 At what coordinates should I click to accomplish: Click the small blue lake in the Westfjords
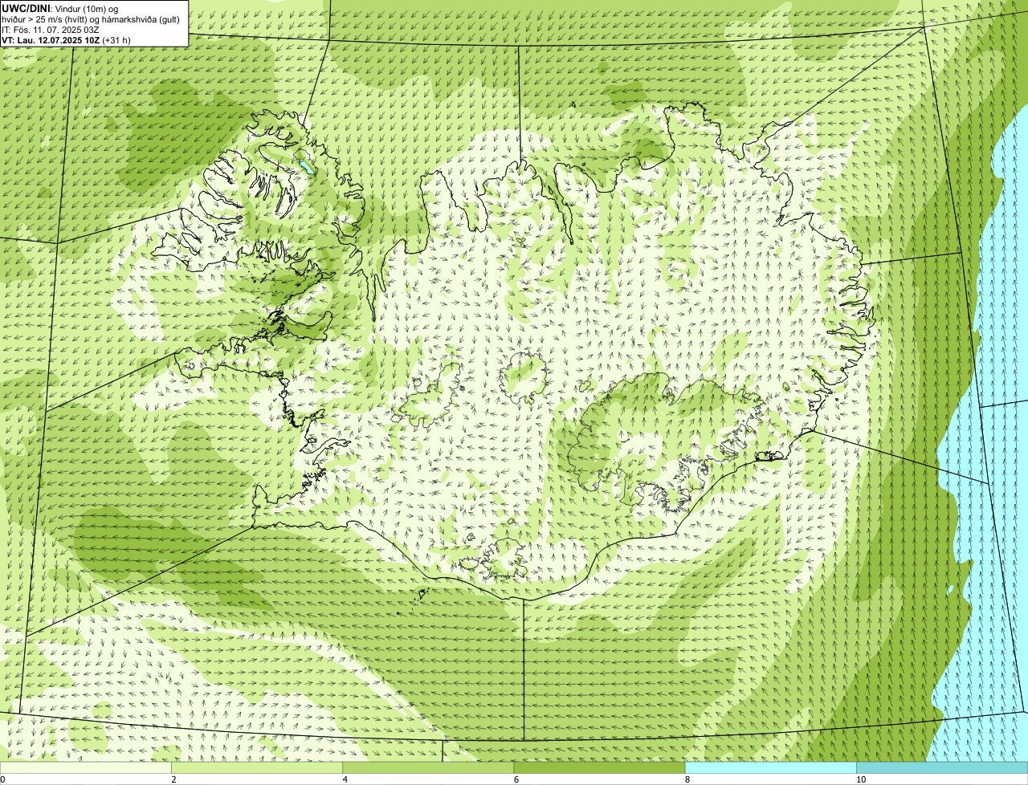(x=305, y=167)
